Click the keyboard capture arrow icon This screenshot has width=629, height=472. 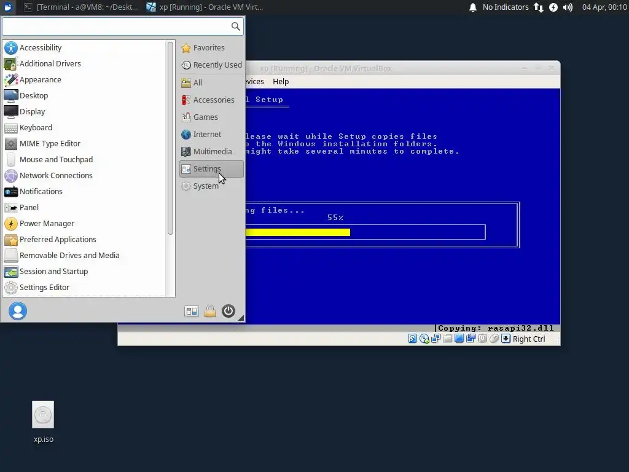coord(506,339)
